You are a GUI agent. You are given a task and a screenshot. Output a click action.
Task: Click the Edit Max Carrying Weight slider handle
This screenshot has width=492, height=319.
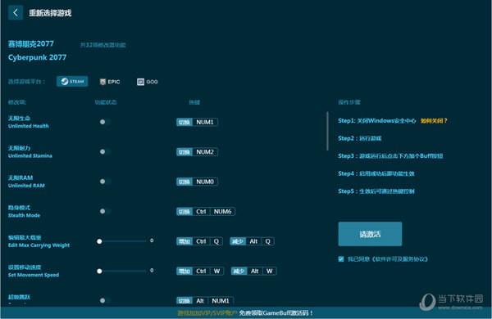click(x=99, y=241)
